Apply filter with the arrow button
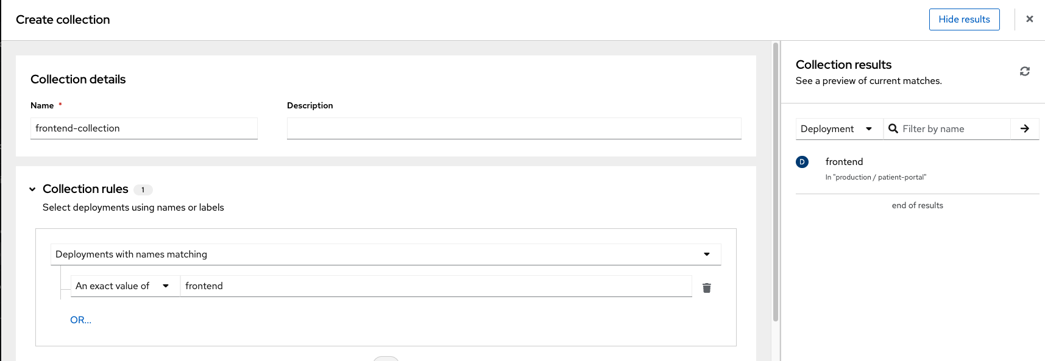 tap(1025, 128)
